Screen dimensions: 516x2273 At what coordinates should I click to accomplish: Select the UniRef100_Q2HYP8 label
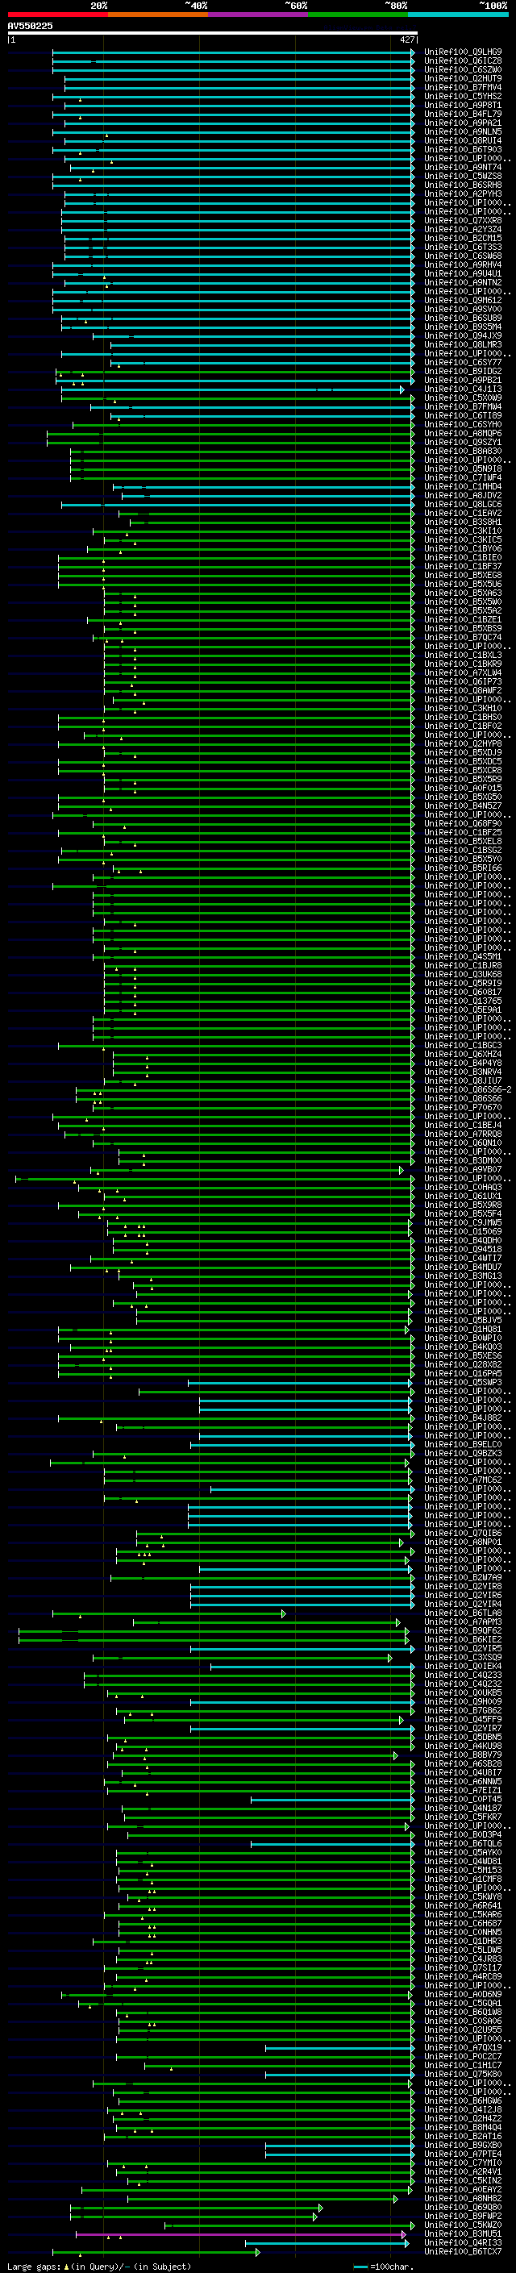(463, 744)
